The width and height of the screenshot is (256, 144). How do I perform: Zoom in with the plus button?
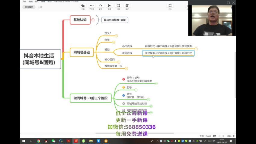(223, 136)
